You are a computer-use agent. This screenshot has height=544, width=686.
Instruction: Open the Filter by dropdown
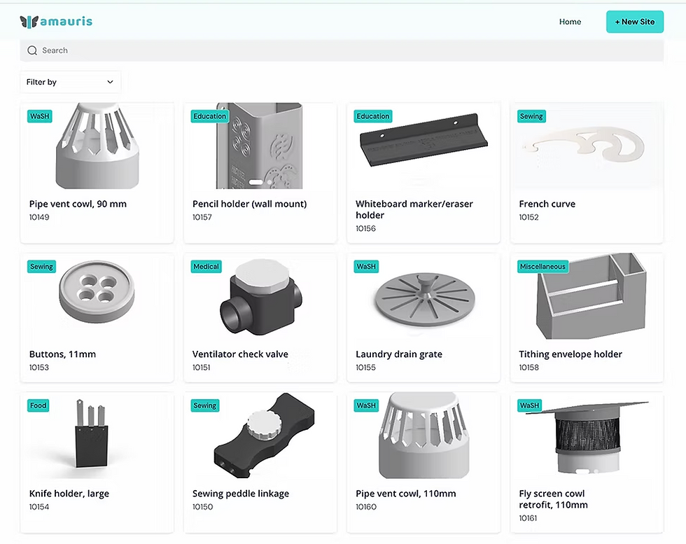71,82
